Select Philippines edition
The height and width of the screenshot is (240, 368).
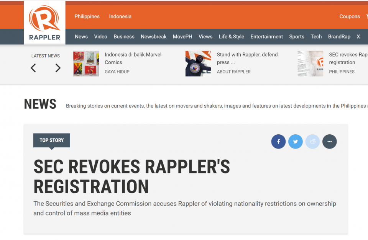(87, 16)
